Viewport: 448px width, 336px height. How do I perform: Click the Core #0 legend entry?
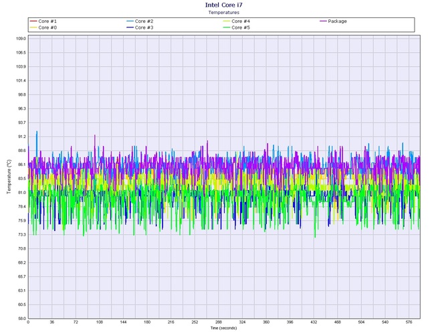[43, 27]
